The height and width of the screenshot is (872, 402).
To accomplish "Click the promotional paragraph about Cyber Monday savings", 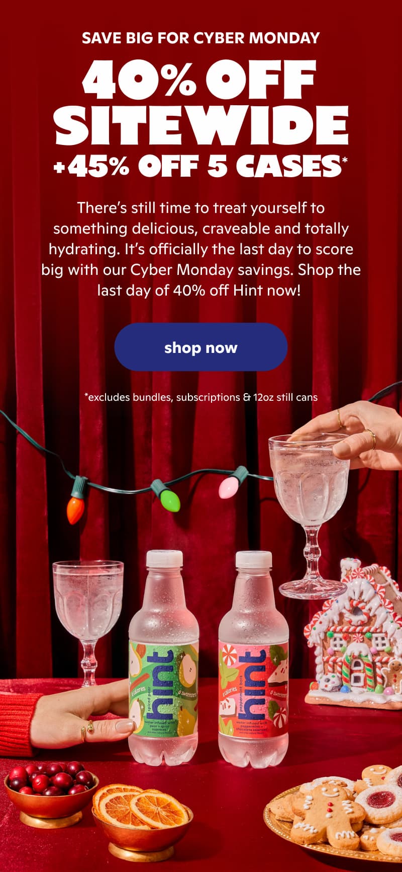I will 201,249.
